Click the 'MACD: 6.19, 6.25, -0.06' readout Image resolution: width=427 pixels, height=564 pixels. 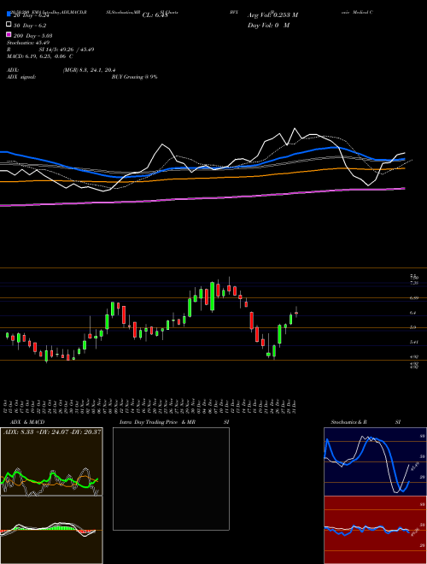(x=40, y=56)
